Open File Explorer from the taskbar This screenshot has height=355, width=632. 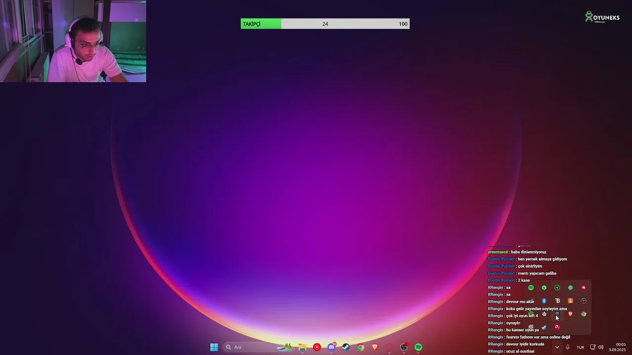click(x=302, y=347)
